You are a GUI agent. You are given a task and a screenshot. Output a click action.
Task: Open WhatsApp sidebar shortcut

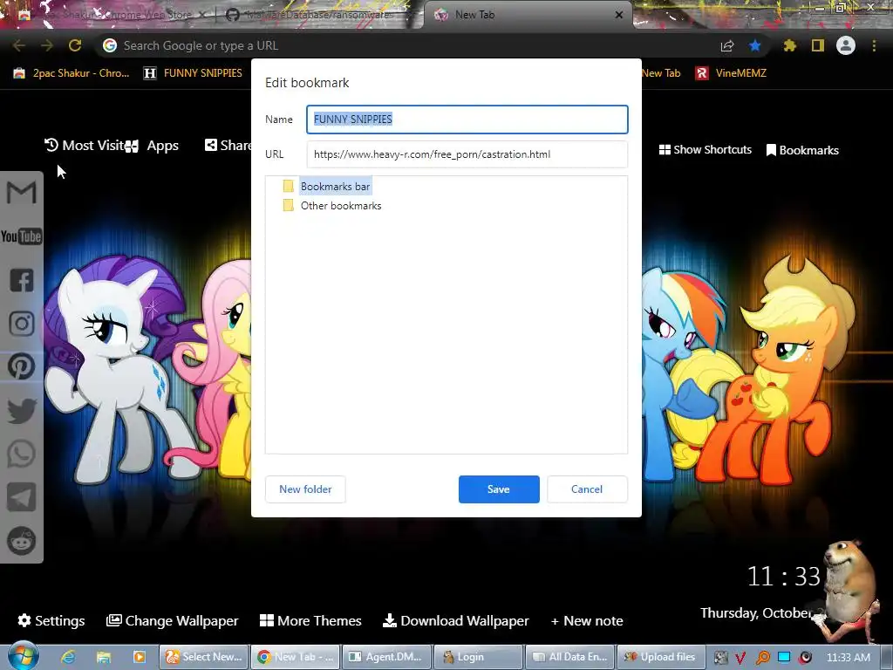pyautogui.click(x=22, y=454)
